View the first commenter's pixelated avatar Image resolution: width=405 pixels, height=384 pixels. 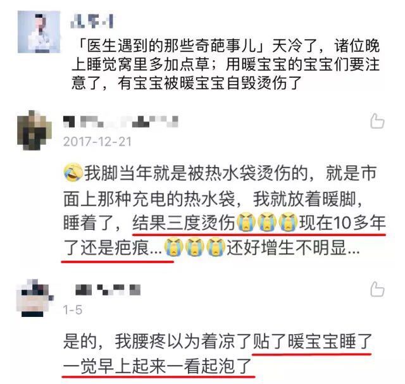pyautogui.click(x=34, y=130)
